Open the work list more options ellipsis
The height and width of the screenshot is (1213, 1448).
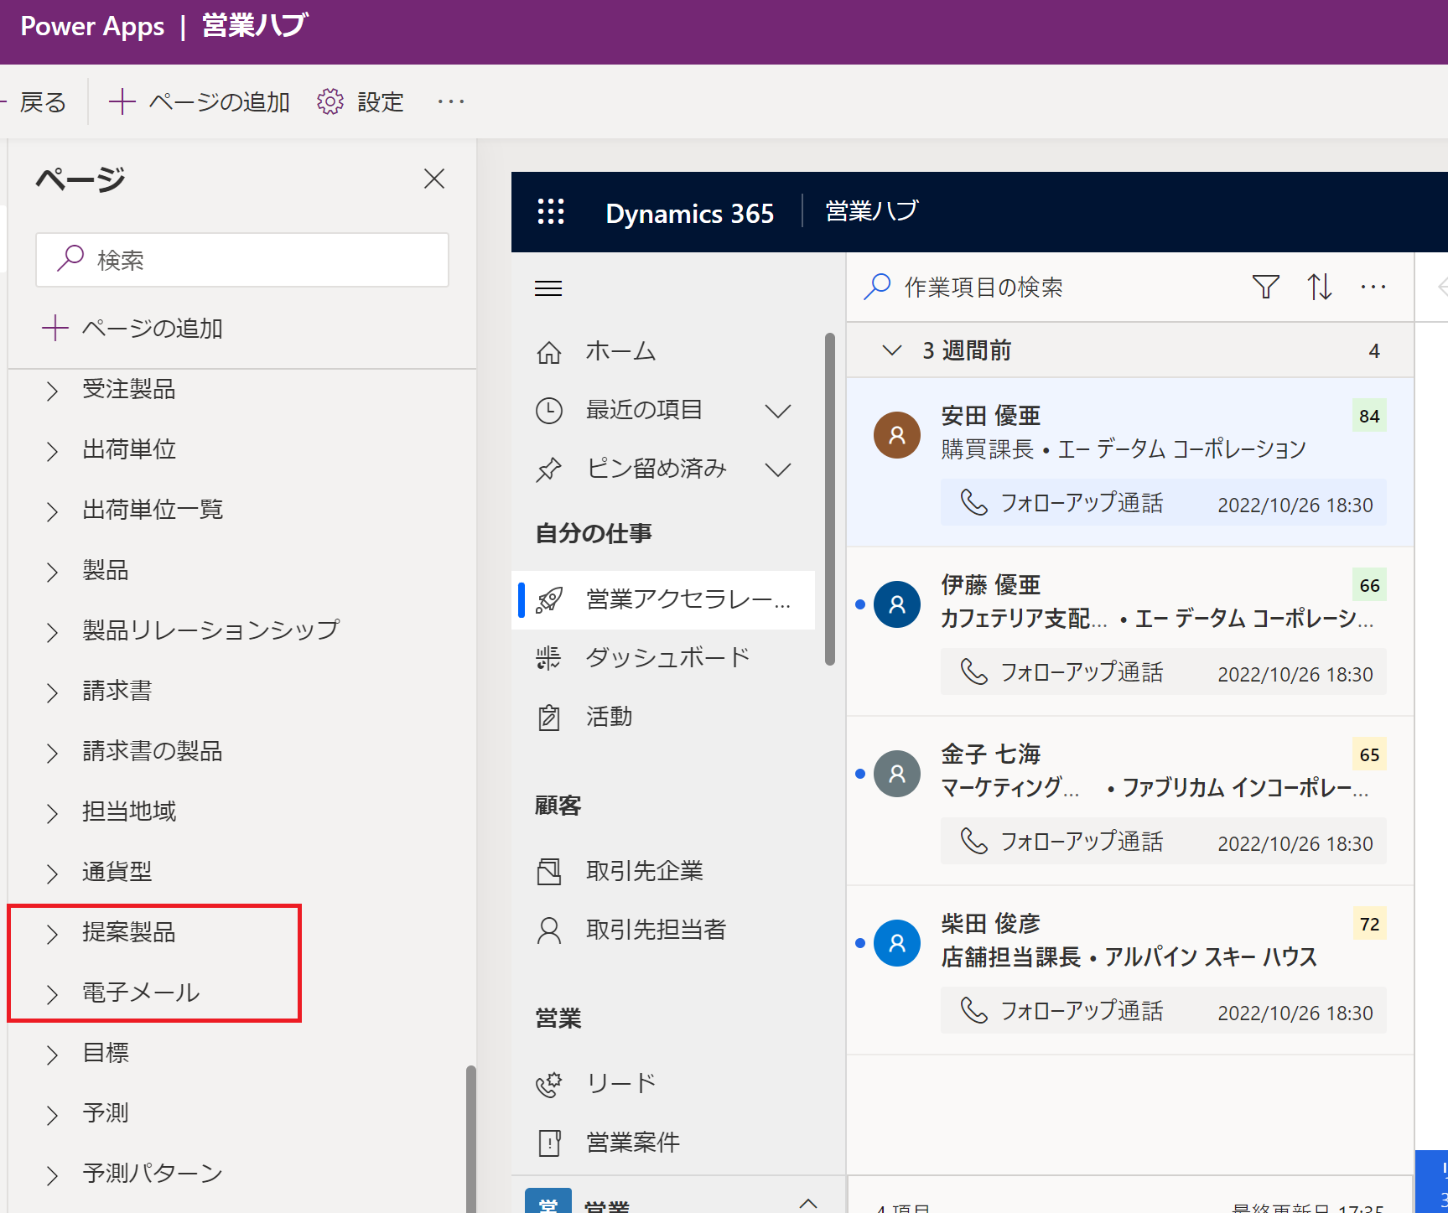click(1373, 287)
